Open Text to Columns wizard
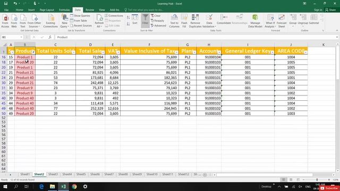 point(174,21)
